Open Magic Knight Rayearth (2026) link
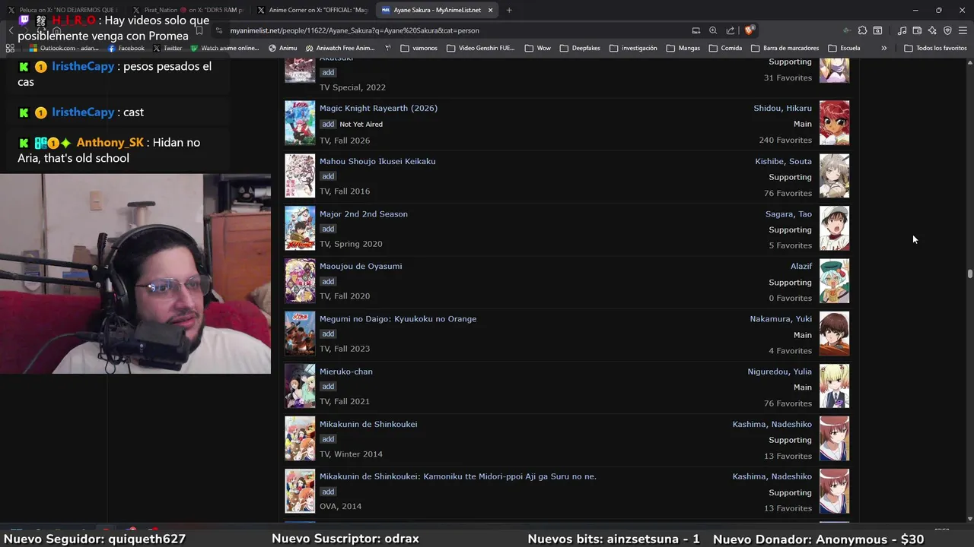This screenshot has width=974, height=547. tap(378, 108)
